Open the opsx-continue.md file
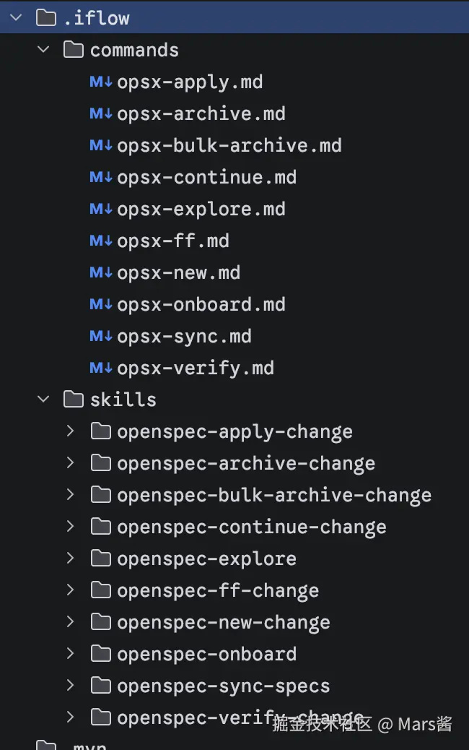The height and width of the screenshot is (750, 469). coord(206,177)
